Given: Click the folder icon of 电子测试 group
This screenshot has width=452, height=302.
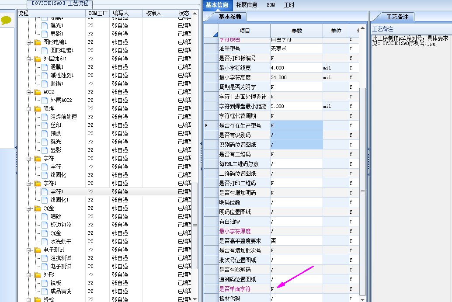Looking at the screenshot, I should coord(38,250).
